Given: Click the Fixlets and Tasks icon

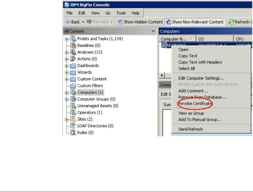Looking at the screenshot, I should [73, 39].
